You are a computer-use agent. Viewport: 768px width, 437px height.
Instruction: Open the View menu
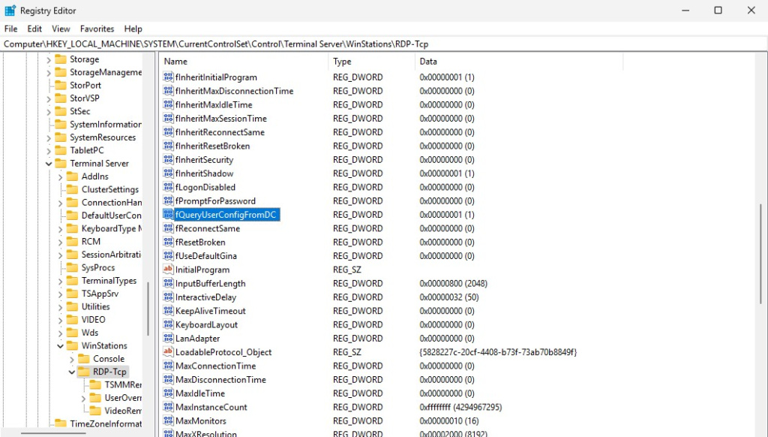coord(61,29)
